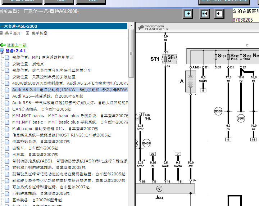Open Audi RS6—减震系统 document
Viewport: 259px width, 206px height.
(47, 96)
